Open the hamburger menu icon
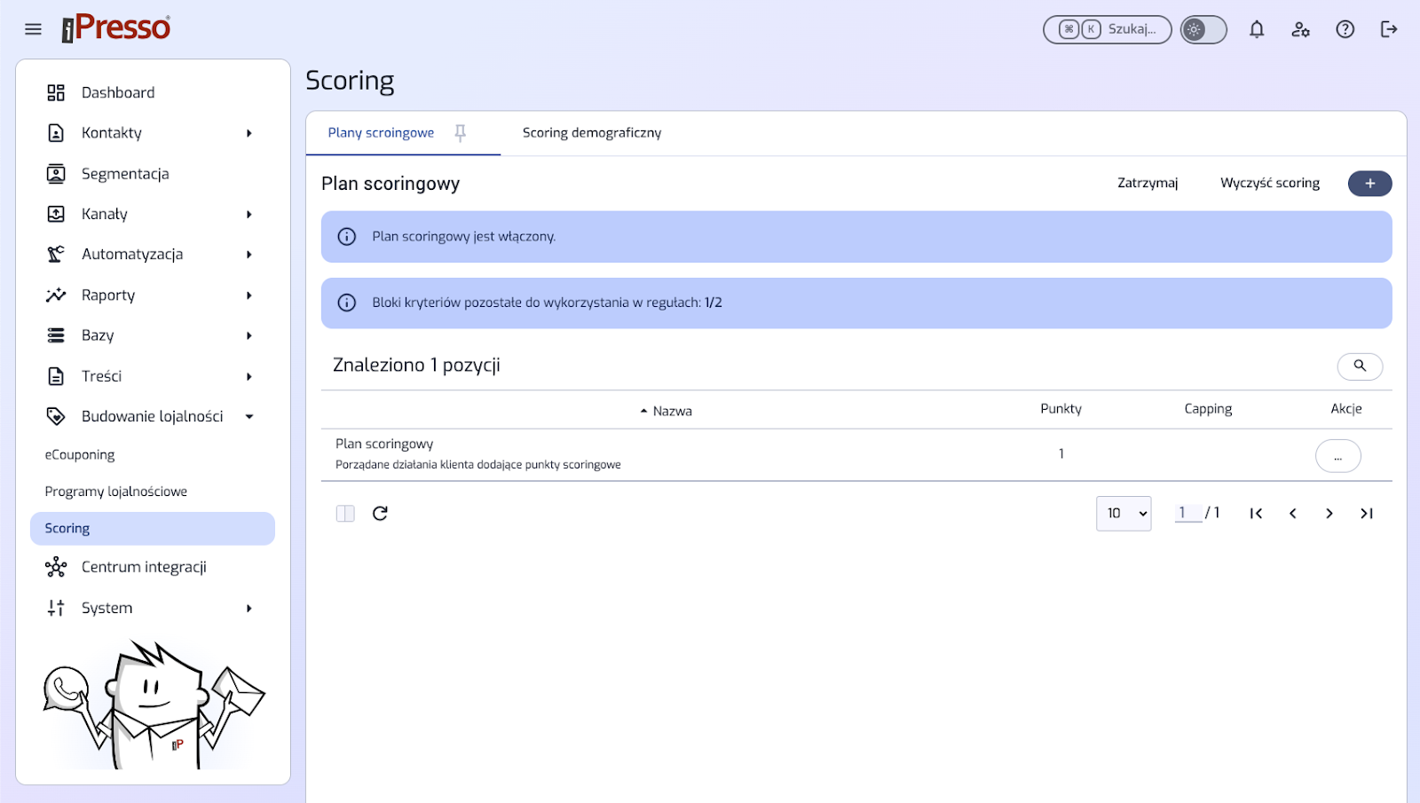The image size is (1420, 803). click(33, 29)
